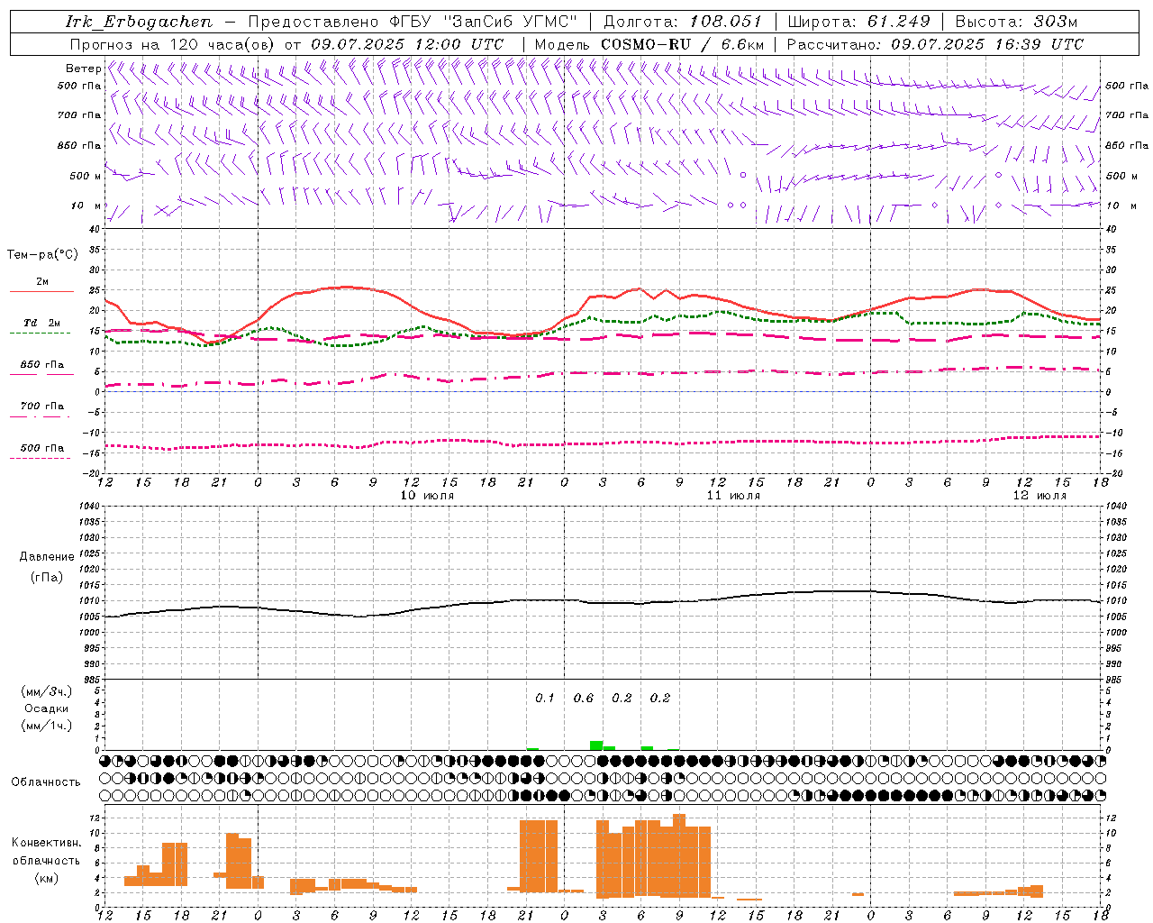
Task: Click the Широта: 61.249 value
Action: (858, 22)
